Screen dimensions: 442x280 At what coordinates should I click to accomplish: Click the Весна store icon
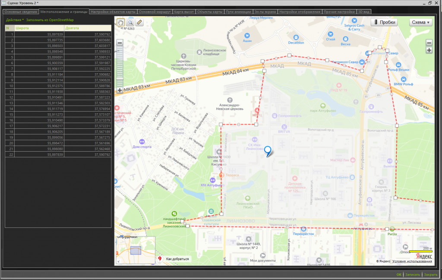point(345,39)
